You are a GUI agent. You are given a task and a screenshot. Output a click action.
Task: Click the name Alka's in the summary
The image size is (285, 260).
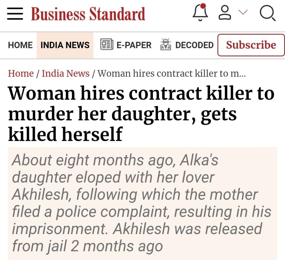click(199, 160)
